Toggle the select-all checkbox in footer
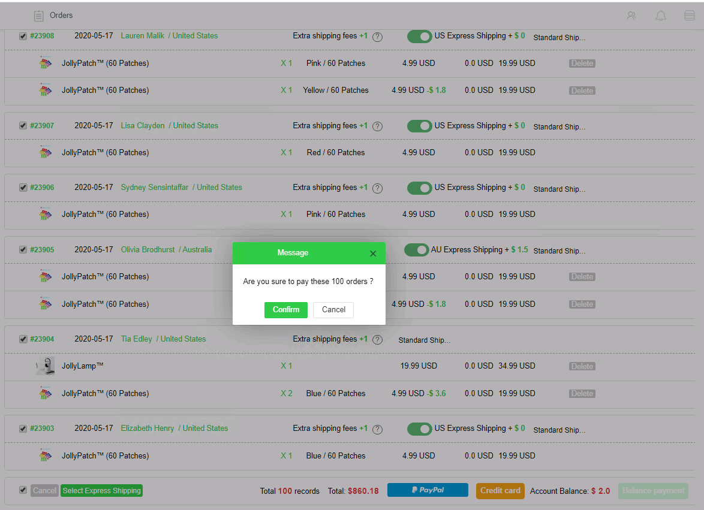704x510 pixels. [23, 490]
